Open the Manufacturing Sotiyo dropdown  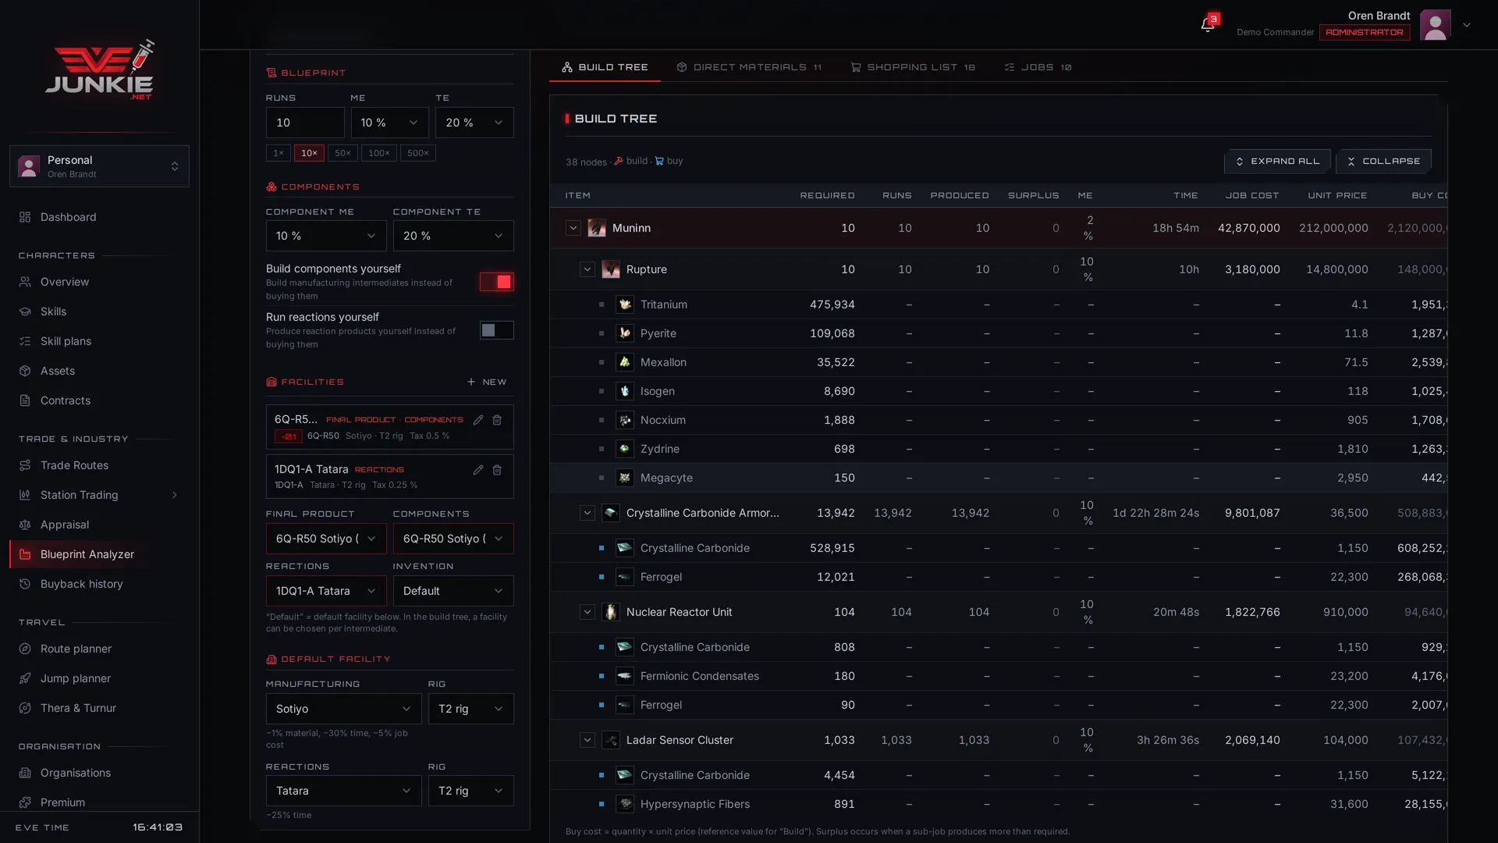pos(343,709)
